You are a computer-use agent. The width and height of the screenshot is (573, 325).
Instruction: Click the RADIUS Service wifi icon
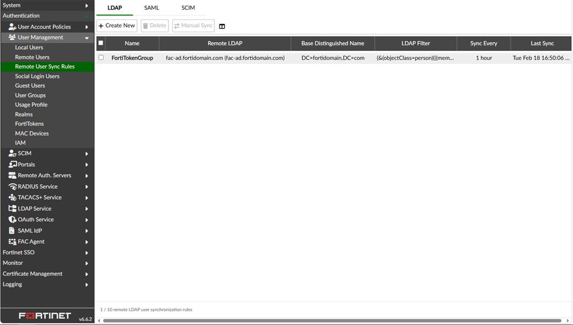[x=12, y=187]
